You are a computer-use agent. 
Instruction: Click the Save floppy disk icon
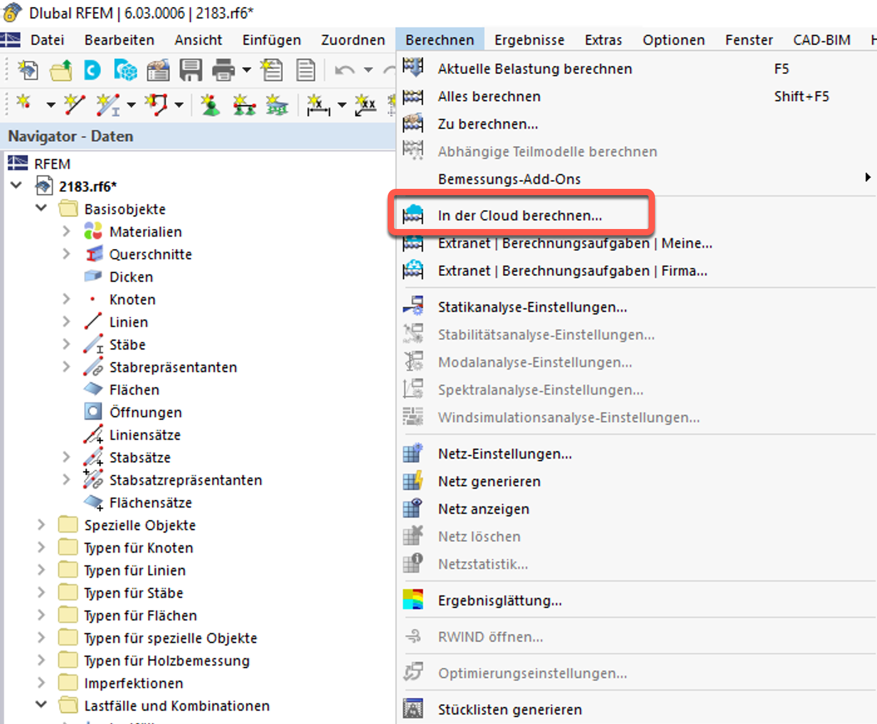(191, 70)
